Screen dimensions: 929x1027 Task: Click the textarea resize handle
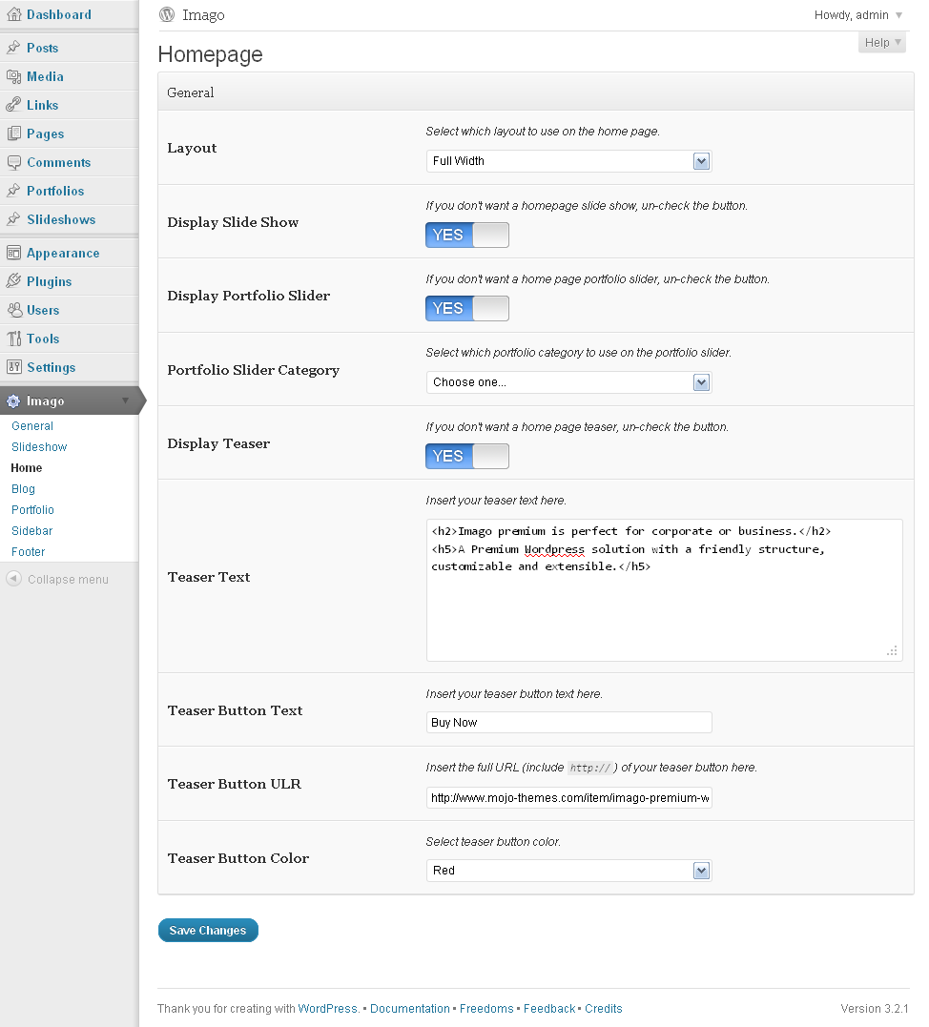pos(893,651)
